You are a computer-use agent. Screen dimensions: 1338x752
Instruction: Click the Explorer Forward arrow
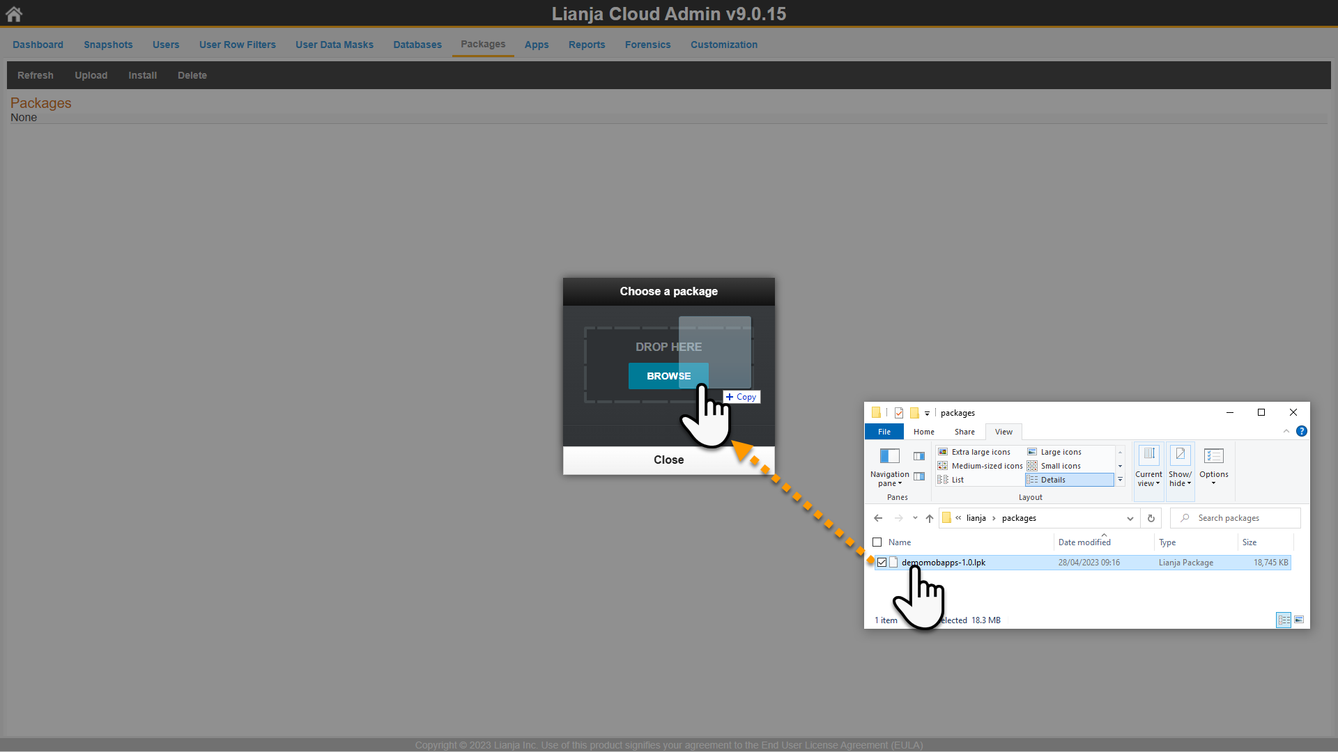click(x=898, y=518)
